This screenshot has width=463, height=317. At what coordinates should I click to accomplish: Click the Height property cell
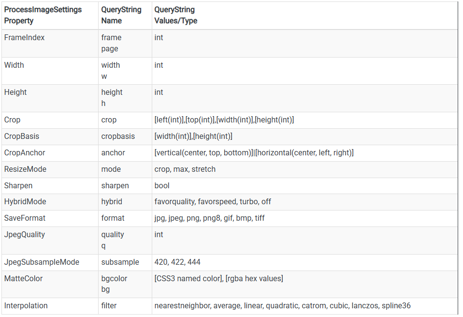[x=15, y=92]
